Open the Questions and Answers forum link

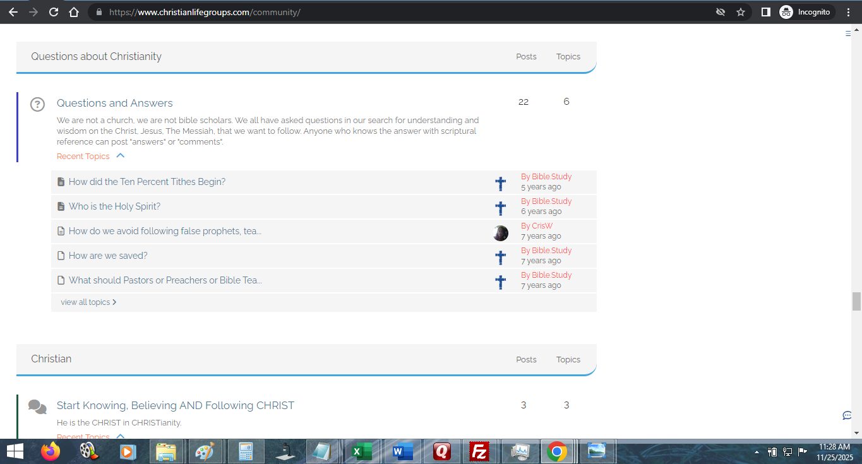114,103
